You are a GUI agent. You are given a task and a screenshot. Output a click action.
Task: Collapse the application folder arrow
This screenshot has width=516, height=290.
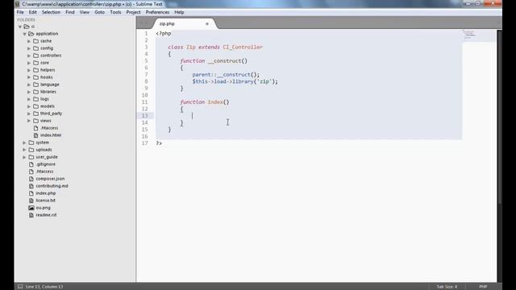(25, 34)
